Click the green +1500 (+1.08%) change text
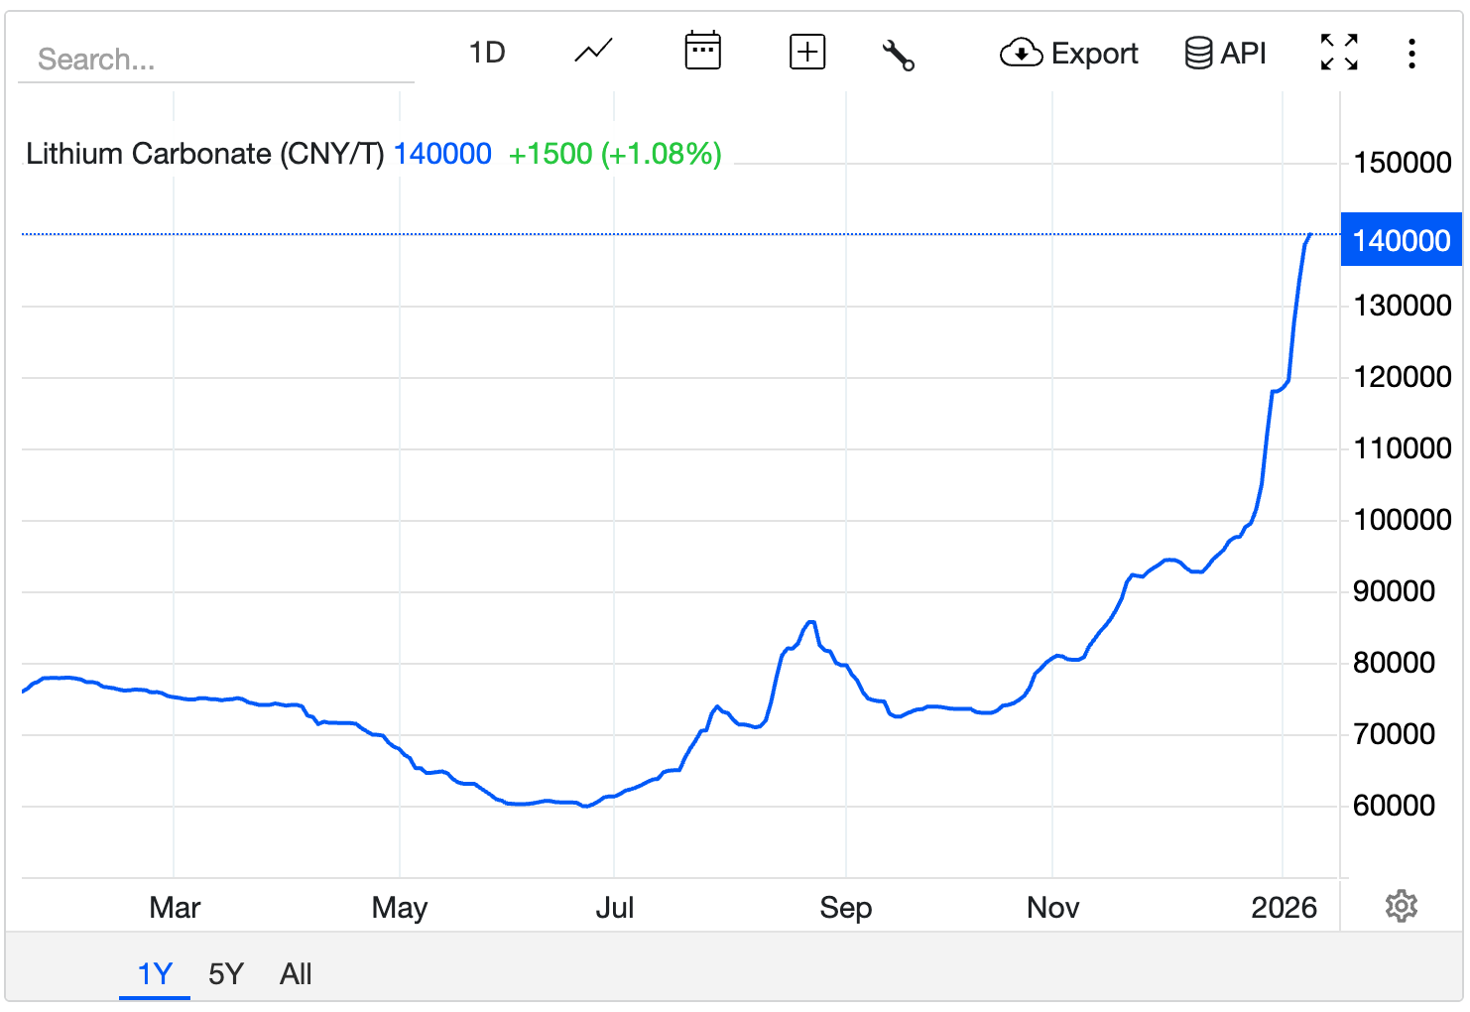The width and height of the screenshot is (1470, 1012). point(614,154)
